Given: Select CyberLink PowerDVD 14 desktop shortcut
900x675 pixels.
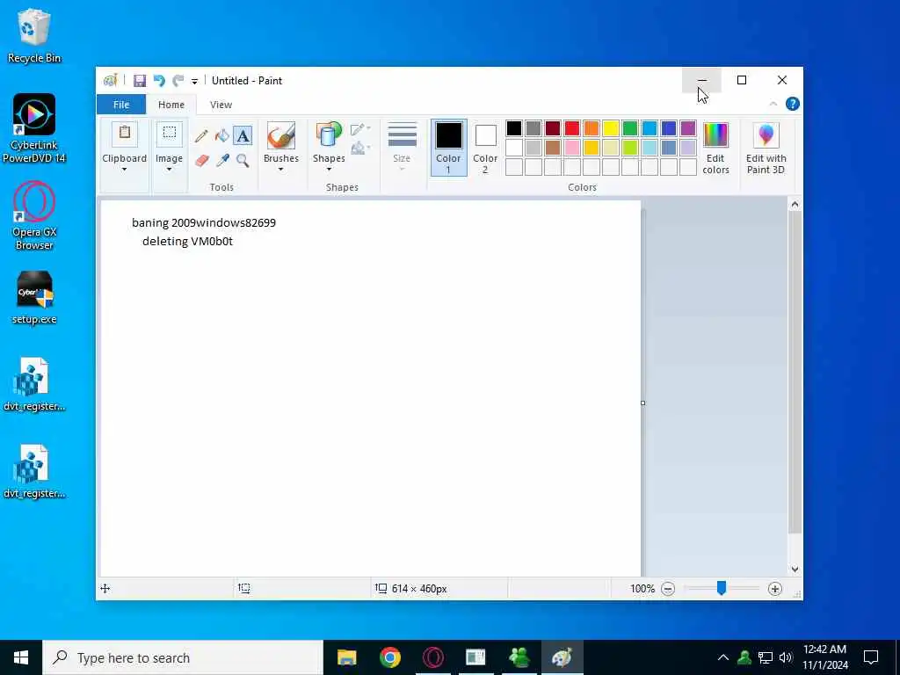Looking at the screenshot, I should (34, 128).
